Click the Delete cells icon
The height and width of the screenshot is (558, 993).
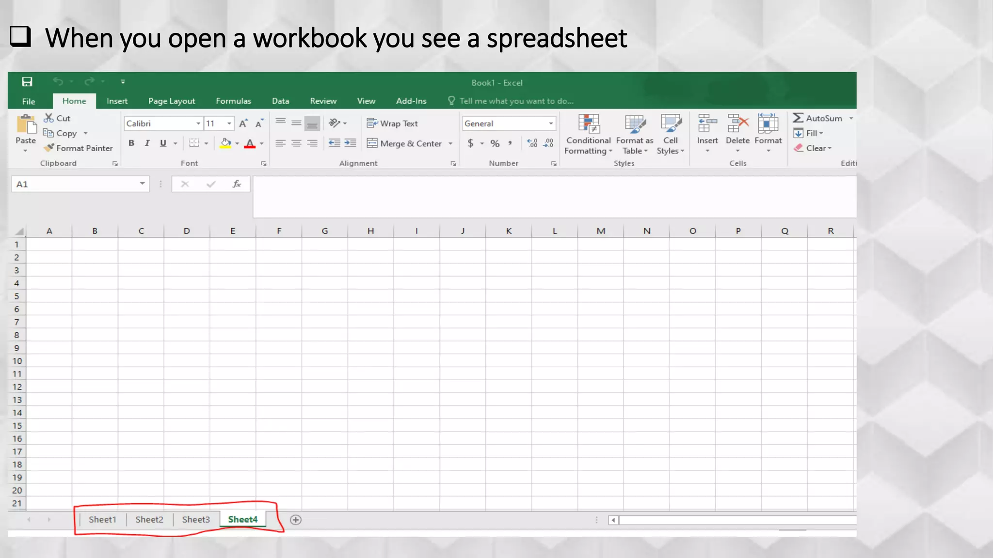pyautogui.click(x=737, y=124)
